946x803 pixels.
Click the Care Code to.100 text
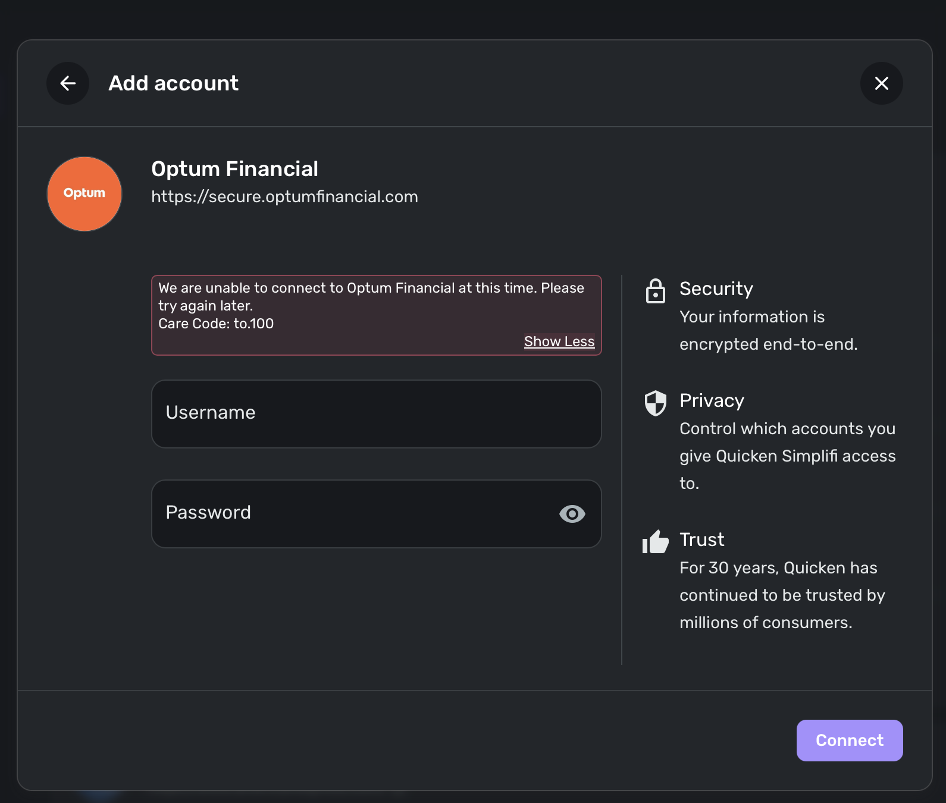pos(216,324)
